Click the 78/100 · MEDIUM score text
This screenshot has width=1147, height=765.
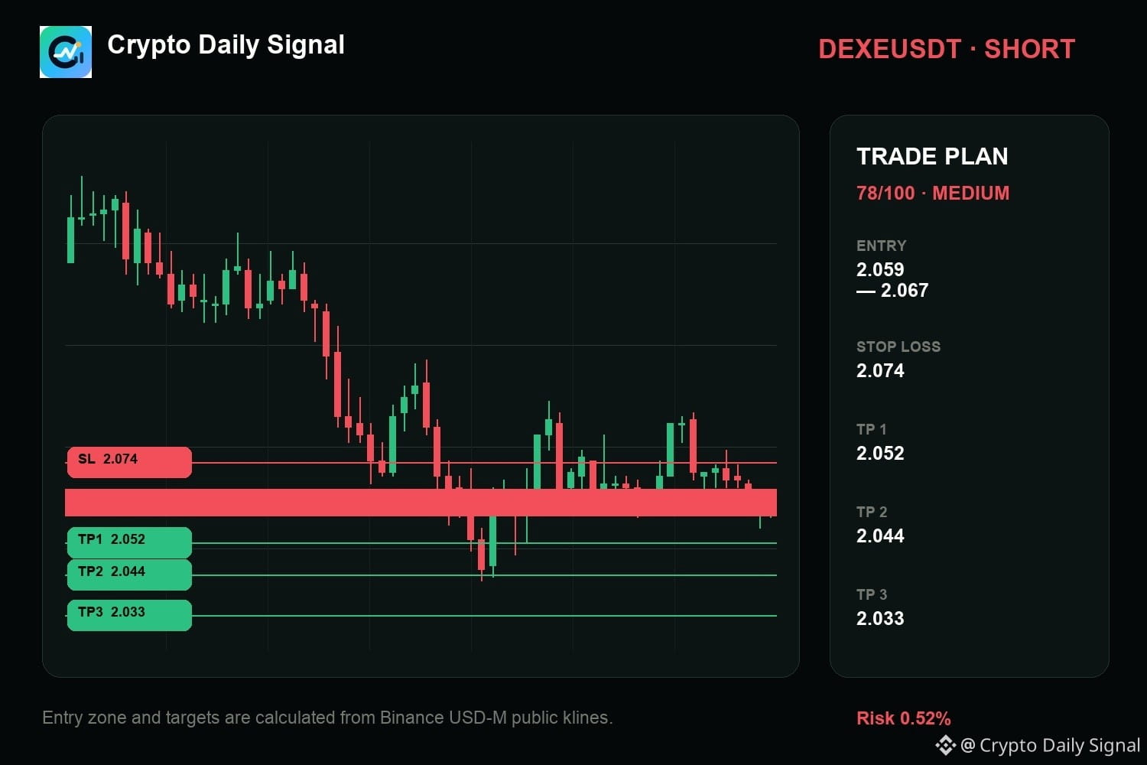point(933,193)
